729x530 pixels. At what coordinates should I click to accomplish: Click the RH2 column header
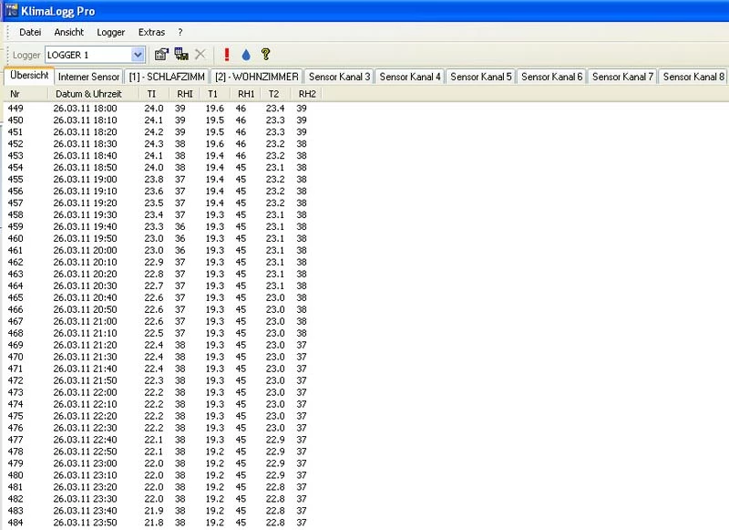coord(306,94)
